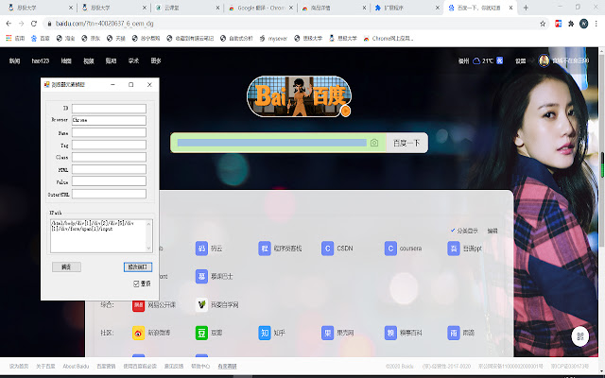Open the 网易公开课 site shortcut

click(154, 304)
